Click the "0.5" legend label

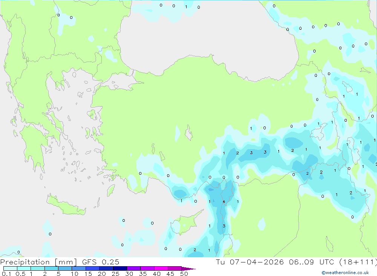20,274
